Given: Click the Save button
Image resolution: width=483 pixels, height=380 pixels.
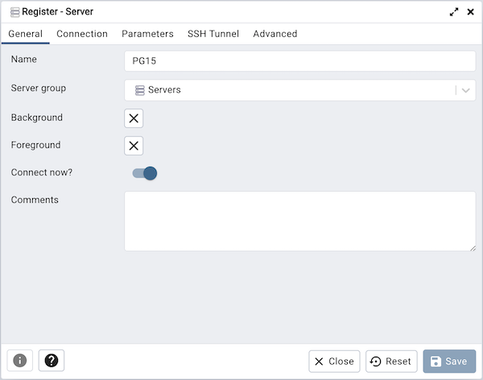Looking at the screenshot, I should pyautogui.click(x=449, y=361).
